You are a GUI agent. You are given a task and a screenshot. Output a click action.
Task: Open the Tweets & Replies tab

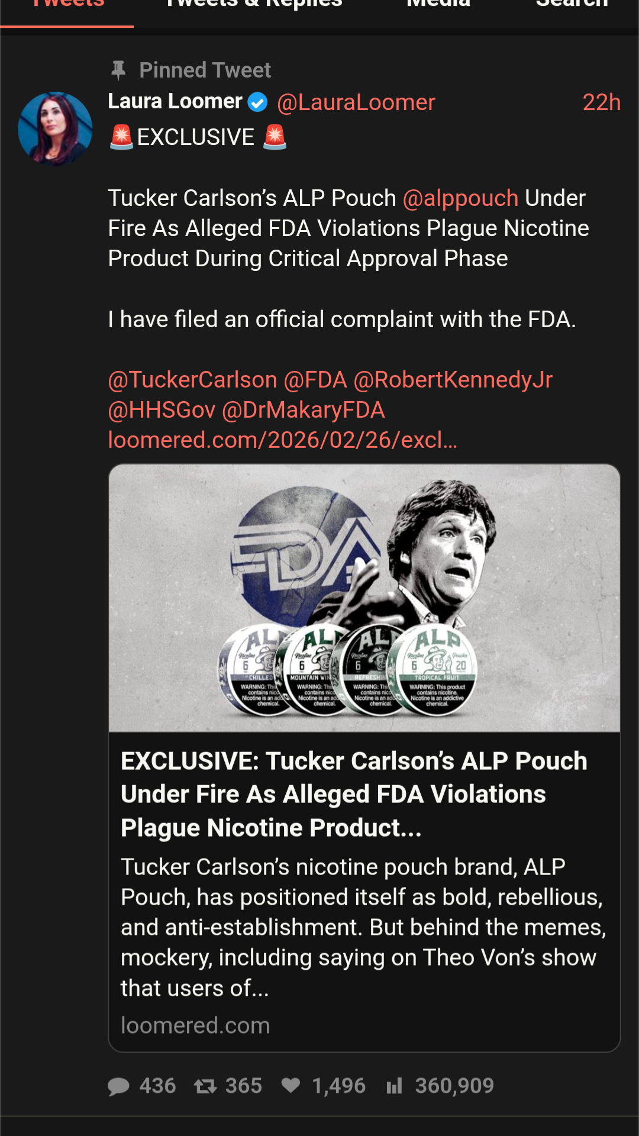click(x=254, y=5)
